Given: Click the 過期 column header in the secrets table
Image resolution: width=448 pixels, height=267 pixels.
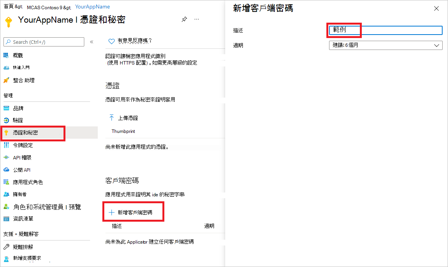Looking at the screenshot, I should (209, 226).
